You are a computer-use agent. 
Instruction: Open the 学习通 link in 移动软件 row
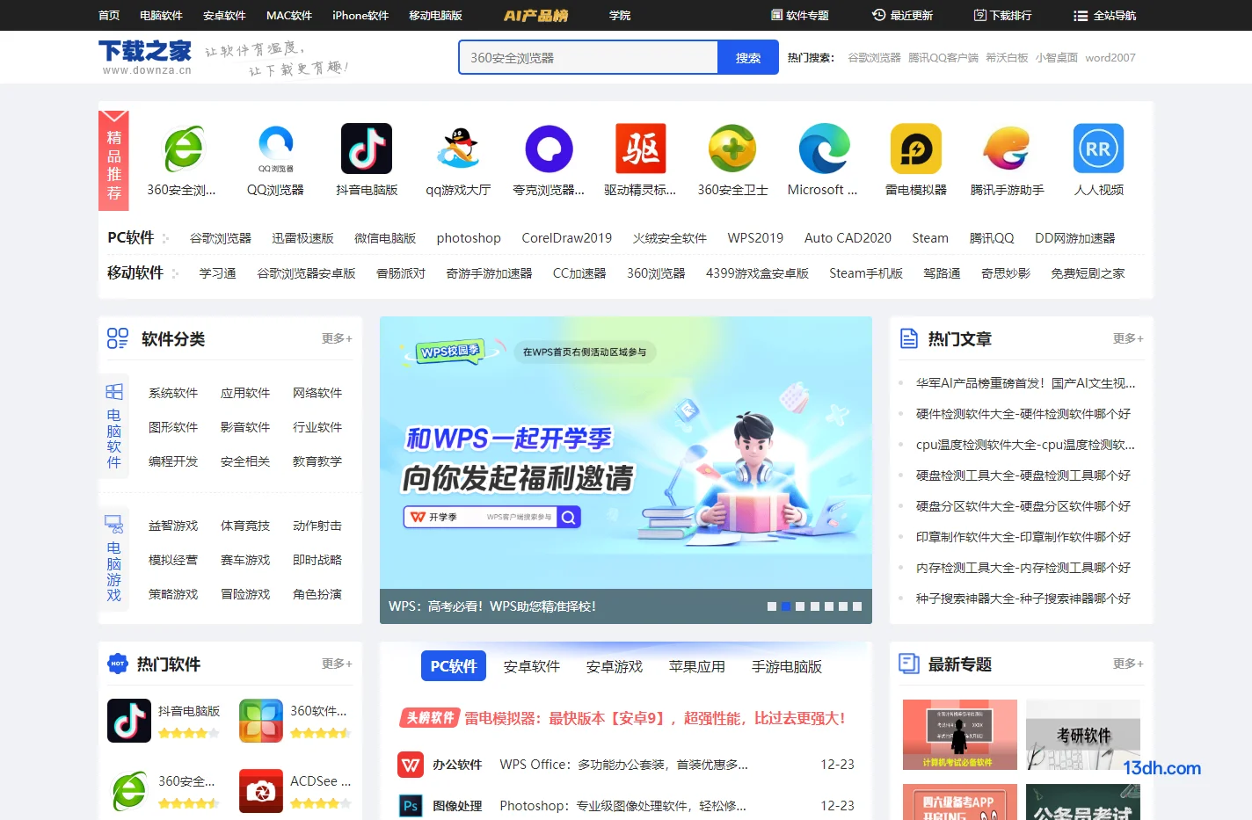[218, 273]
